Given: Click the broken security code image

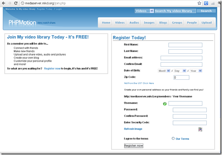Looking at the screenshot, I should click(200, 129).
